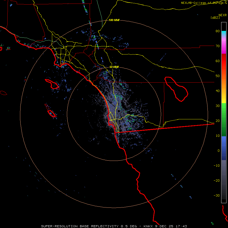The width and height of the screenshot is (228, 228).
Task: Click the red band of the reflectivity color bar
Action: (x=224, y=61)
